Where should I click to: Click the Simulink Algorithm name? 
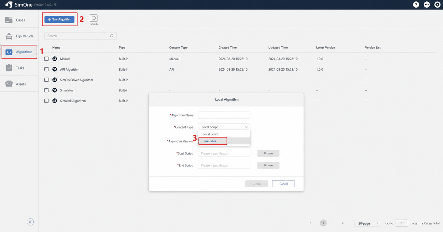pos(73,101)
